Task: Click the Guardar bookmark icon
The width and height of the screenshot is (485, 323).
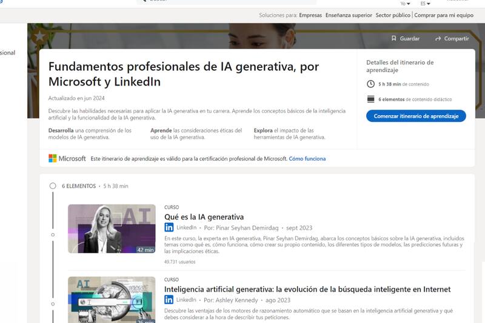Action: pos(393,38)
